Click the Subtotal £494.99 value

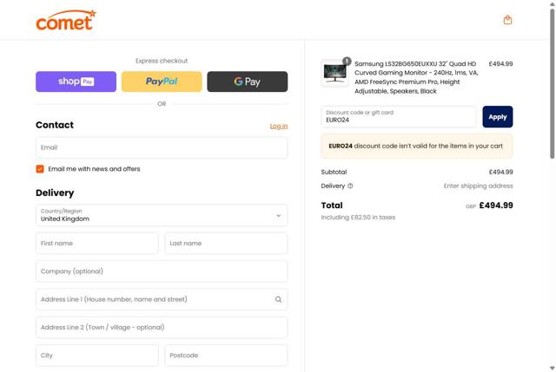point(500,172)
